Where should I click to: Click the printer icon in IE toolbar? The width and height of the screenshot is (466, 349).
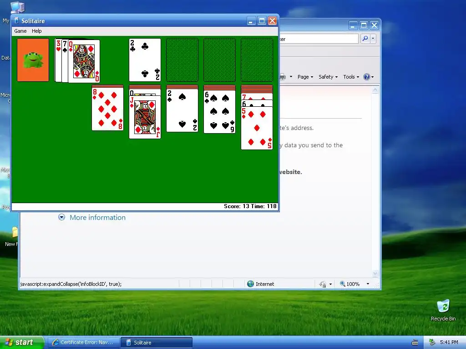[x=283, y=77]
